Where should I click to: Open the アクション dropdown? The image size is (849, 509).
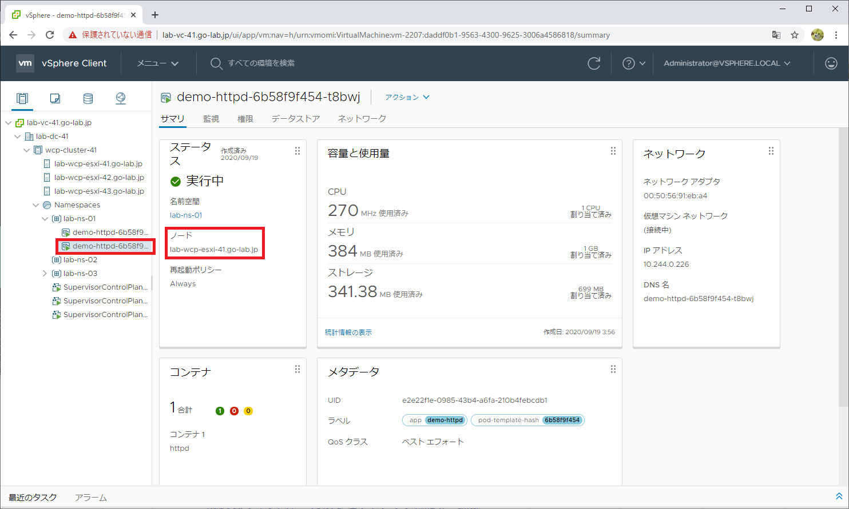407,97
